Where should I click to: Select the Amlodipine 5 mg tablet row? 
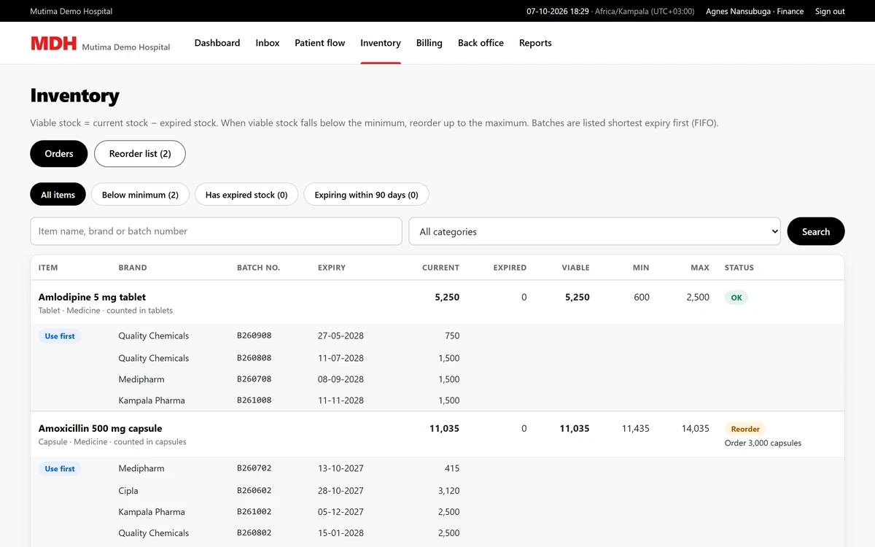(437, 303)
